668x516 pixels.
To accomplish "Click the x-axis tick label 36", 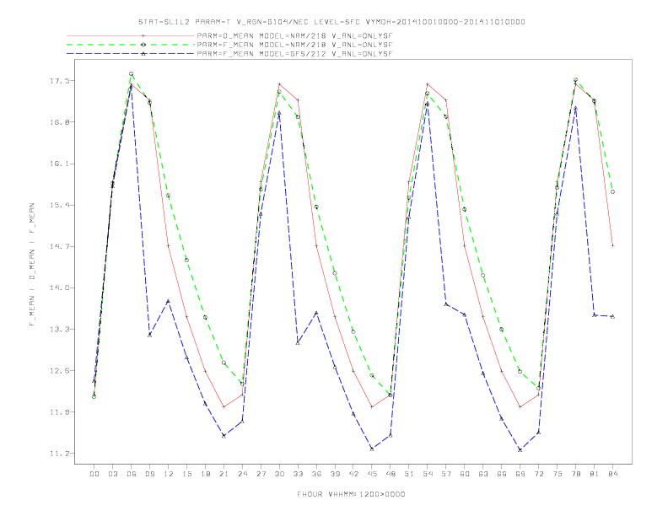I will tap(316, 474).
